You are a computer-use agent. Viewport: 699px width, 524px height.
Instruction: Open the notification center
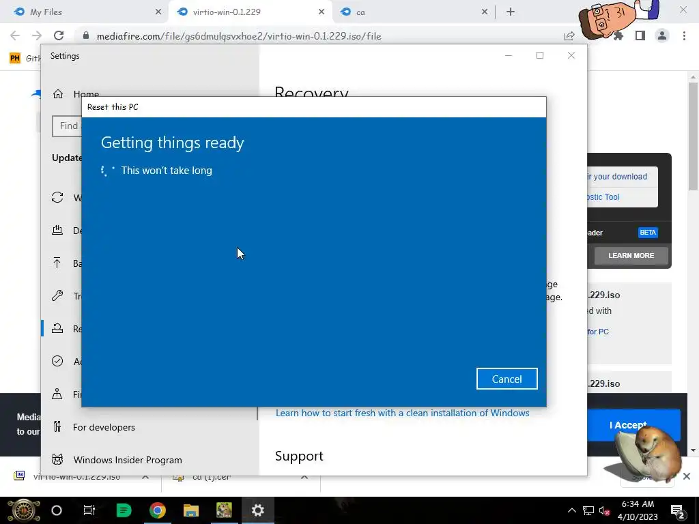(x=678, y=510)
